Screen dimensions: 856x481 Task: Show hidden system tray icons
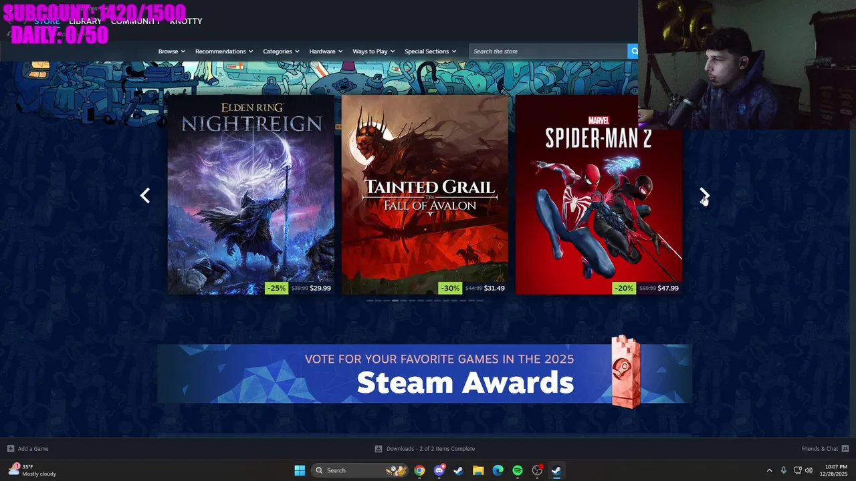pos(769,470)
